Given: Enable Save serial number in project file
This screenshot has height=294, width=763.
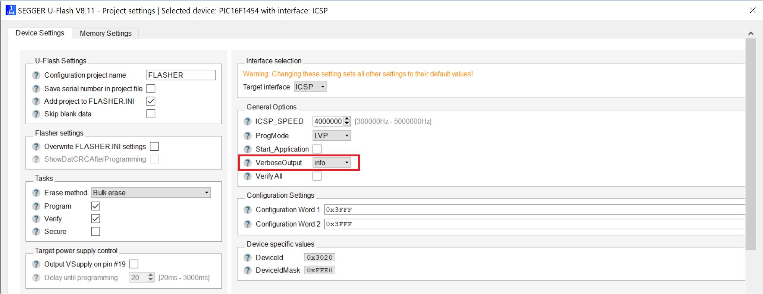Looking at the screenshot, I should pos(151,89).
